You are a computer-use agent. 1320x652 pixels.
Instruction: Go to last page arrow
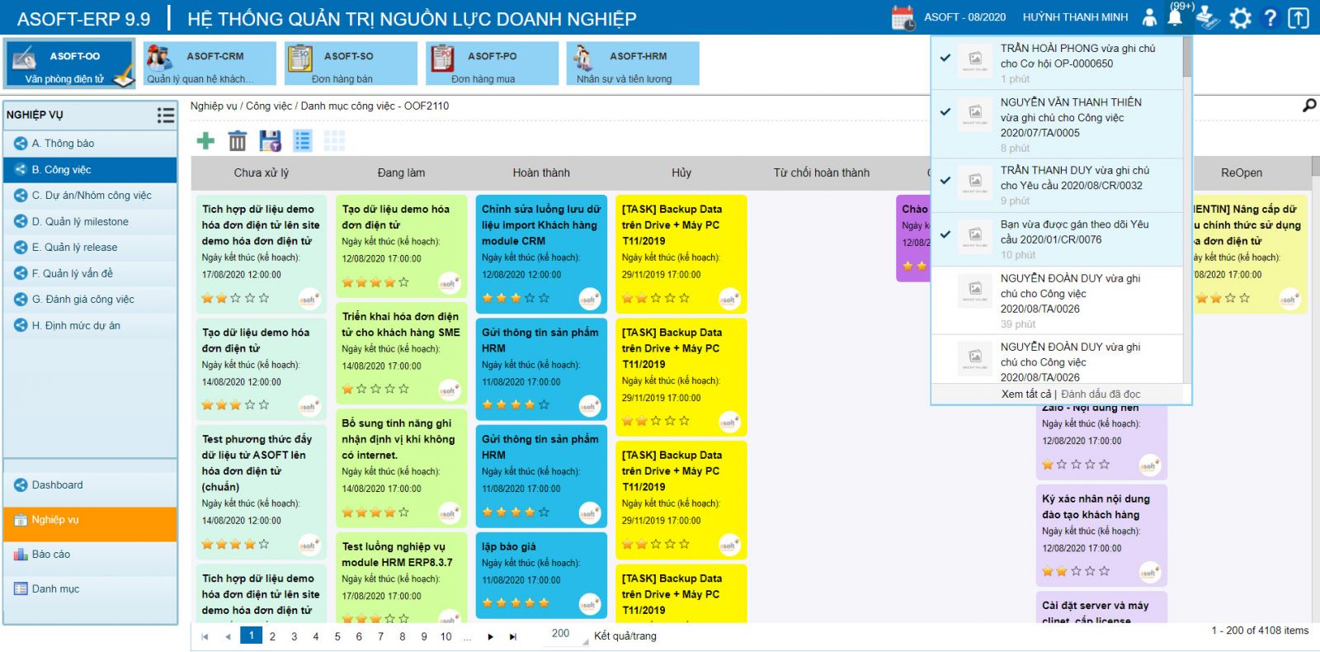pos(512,636)
